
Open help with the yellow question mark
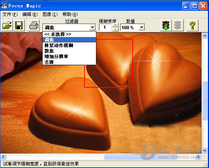click(192, 25)
